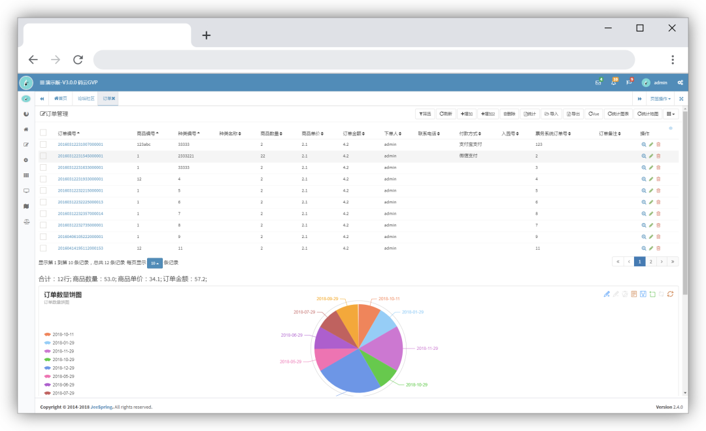
Task: Click the 导出 export button
Action: coord(573,114)
